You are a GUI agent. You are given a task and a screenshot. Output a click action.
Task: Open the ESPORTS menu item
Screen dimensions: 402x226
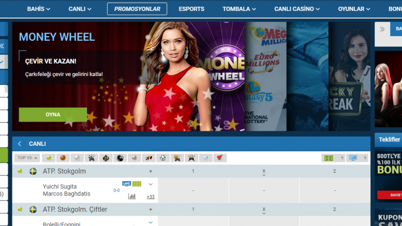191,9
